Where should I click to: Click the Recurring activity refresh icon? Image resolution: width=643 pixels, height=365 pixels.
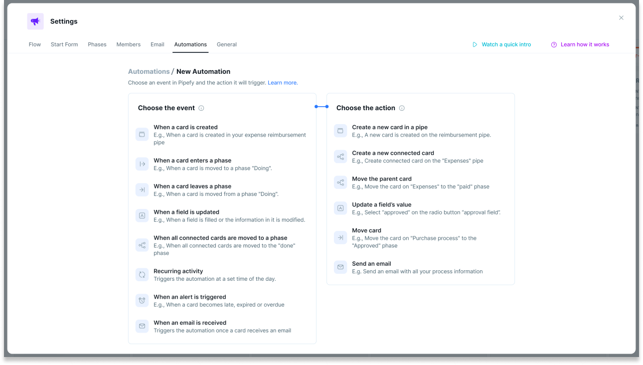click(142, 275)
